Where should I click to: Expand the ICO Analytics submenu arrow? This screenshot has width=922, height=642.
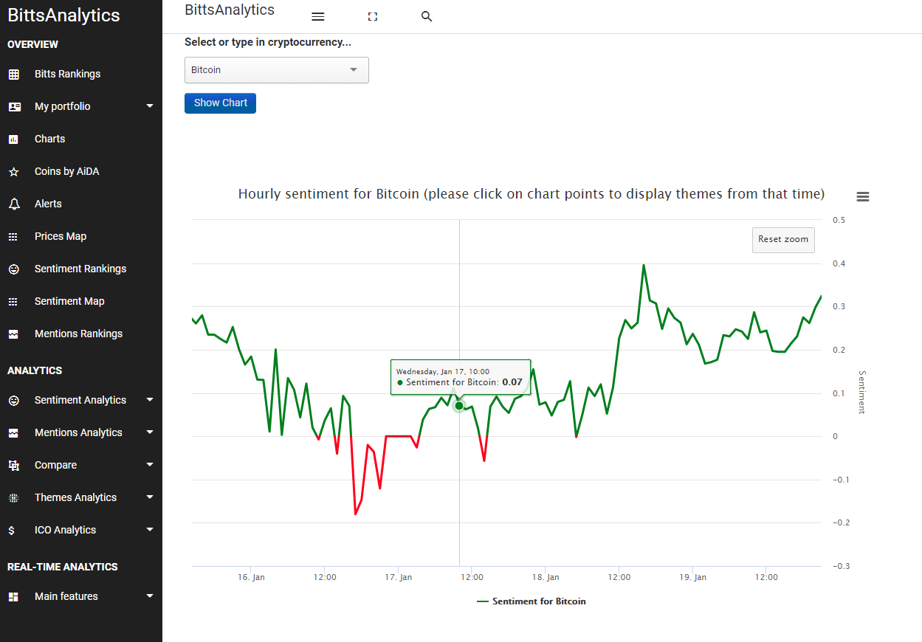click(150, 530)
